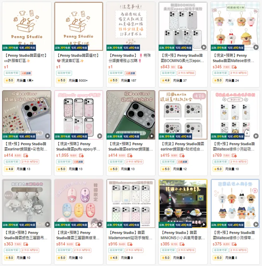This screenshot has width=262, height=266.
Task: Open the $375 Maltese puppy tie listing title
Action: click(234, 235)
